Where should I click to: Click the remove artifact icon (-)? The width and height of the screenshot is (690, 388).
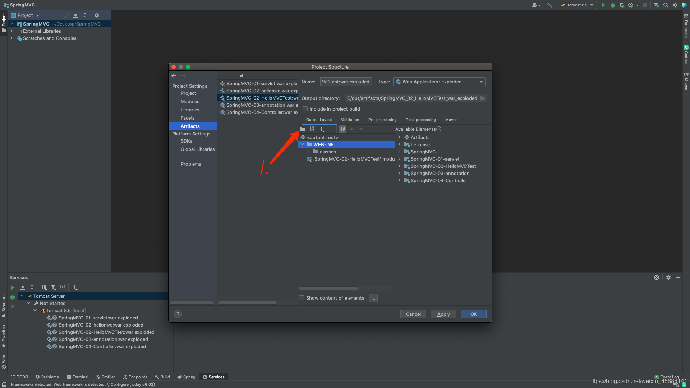click(231, 75)
